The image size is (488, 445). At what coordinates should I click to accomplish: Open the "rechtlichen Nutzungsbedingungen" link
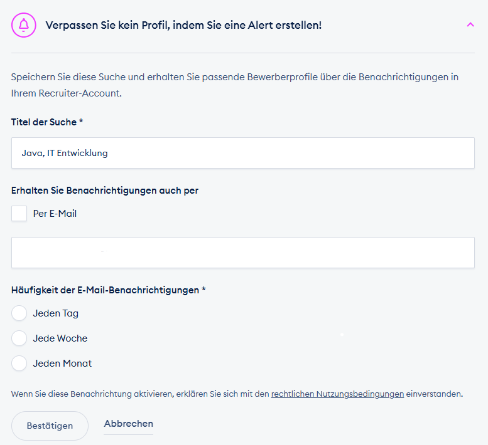click(337, 394)
